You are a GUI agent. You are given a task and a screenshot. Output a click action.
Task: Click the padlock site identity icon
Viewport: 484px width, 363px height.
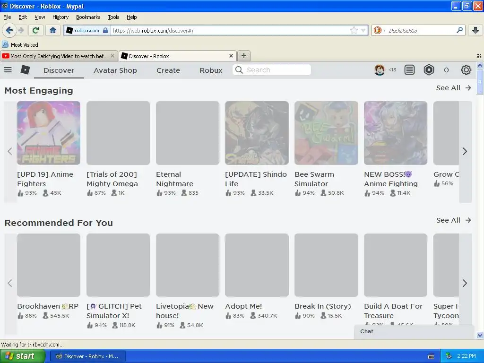tap(105, 30)
